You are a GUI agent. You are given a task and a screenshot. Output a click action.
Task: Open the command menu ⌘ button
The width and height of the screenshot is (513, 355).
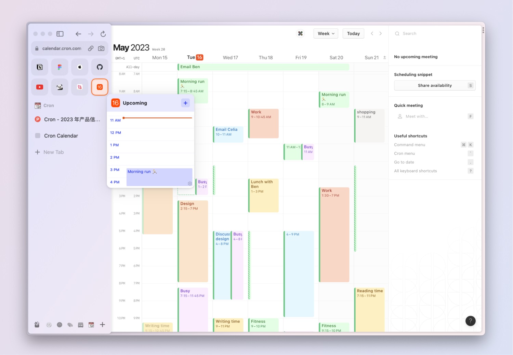300,33
